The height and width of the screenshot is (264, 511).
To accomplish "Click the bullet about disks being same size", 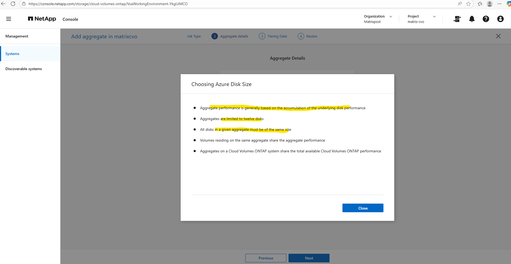I will [246, 129].
